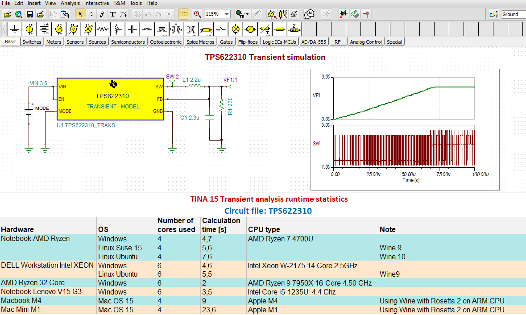Enable the selection arrow pointer mode
Image resolution: width=526 pixels, height=315 pixels.
tap(80, 14)
